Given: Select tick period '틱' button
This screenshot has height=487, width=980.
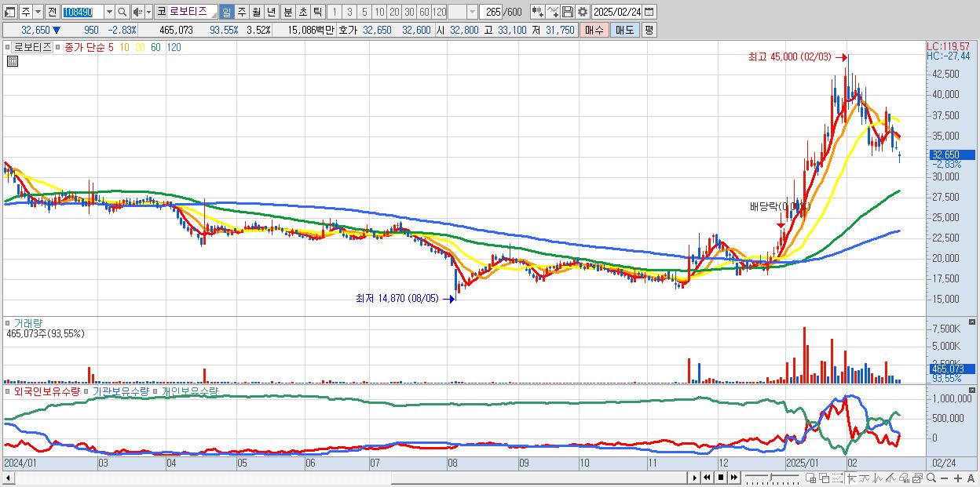Looking at the screenshot, I should point(317,12).
